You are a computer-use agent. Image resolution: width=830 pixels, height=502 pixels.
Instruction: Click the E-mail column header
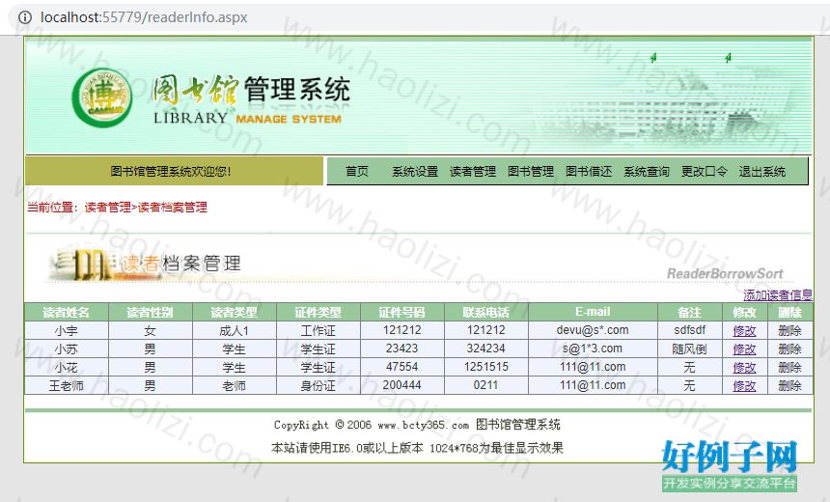click(x=593, y=313)
